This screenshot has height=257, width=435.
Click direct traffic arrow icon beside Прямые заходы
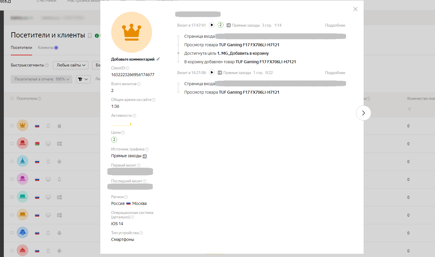click(x=145, y=156)
